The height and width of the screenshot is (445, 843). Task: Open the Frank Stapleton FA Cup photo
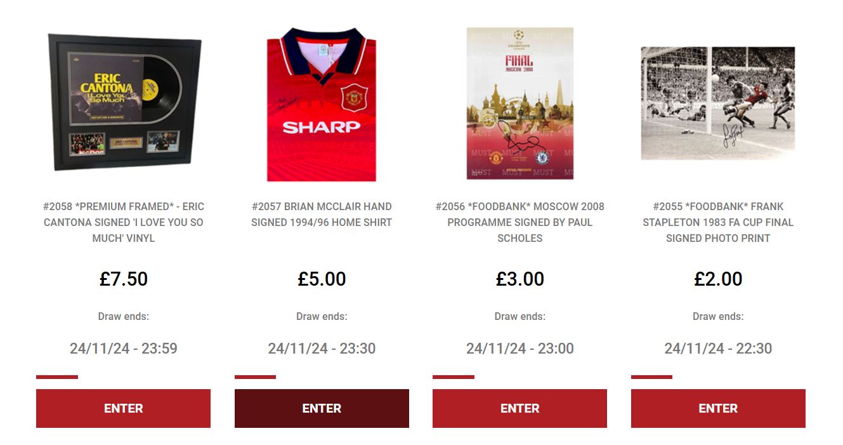click(x=718, y=103)
